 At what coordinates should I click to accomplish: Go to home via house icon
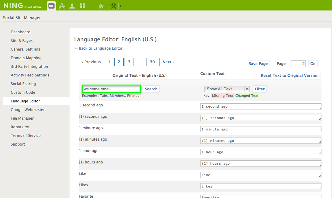click(101, 6)
